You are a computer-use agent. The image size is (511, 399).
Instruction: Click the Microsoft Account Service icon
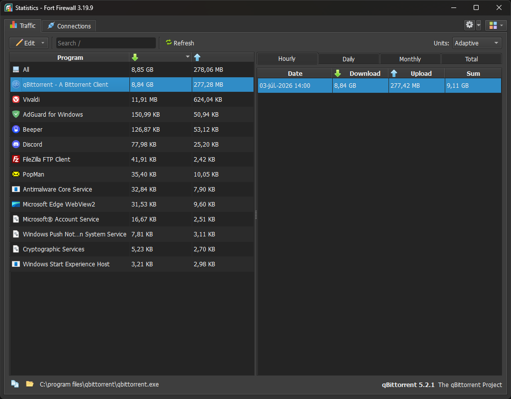15,219
